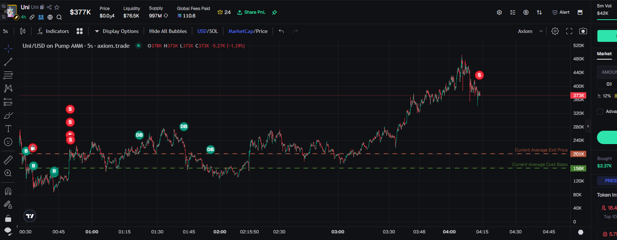617x240 pixels.
Task: Add Uni to favorites star
Action: tap(58, 8)
